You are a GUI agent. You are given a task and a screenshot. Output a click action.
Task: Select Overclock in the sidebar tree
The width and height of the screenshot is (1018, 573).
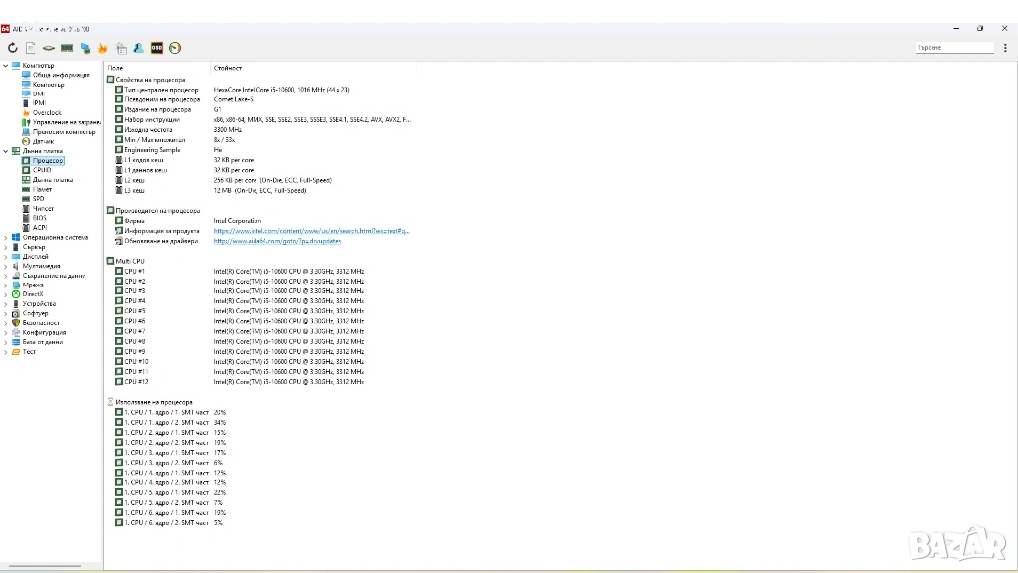tap(46, 113)
